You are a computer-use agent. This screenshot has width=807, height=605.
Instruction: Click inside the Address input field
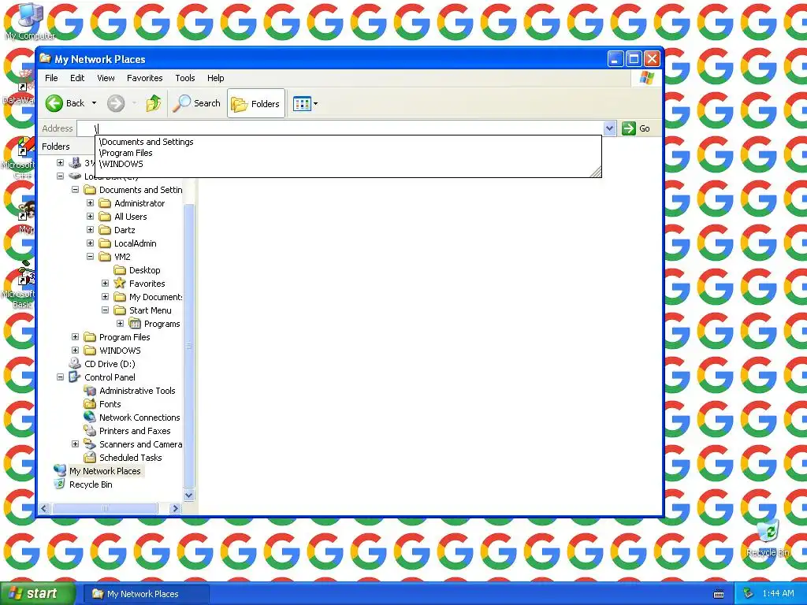click(x=340, y=128)
